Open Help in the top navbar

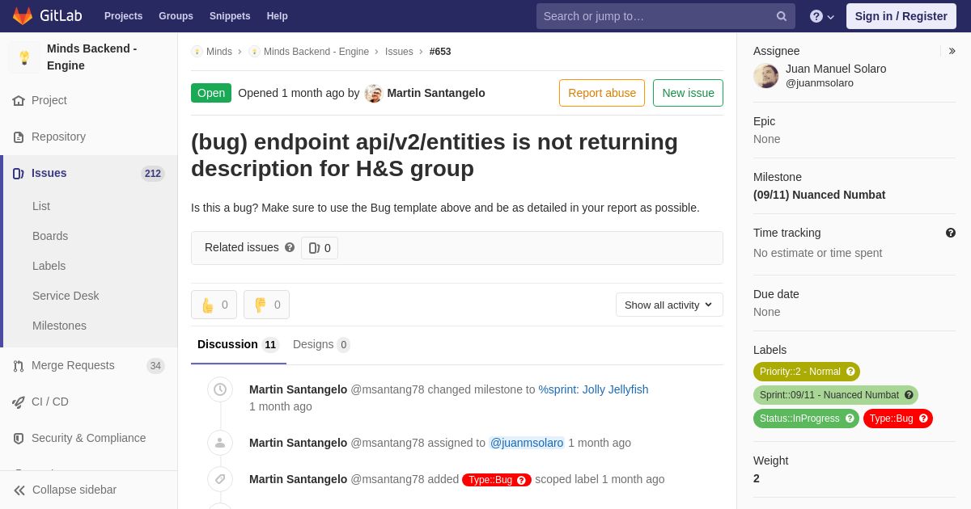coord(278,16)
